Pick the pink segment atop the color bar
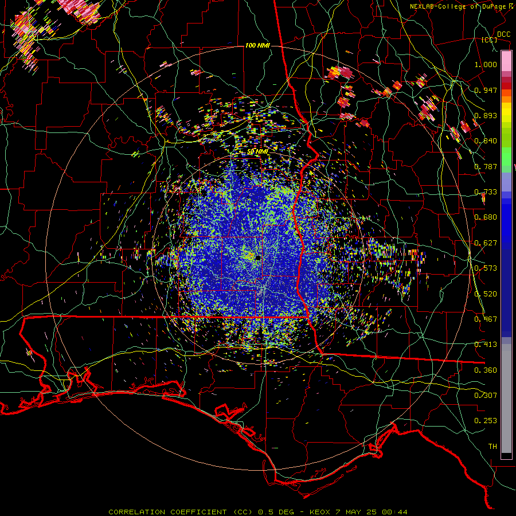 (506, 61)
